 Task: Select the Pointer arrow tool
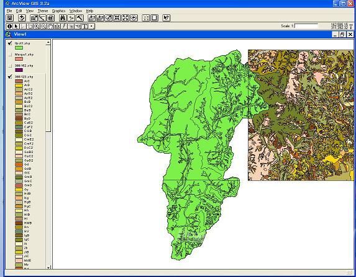click(16, 26)
